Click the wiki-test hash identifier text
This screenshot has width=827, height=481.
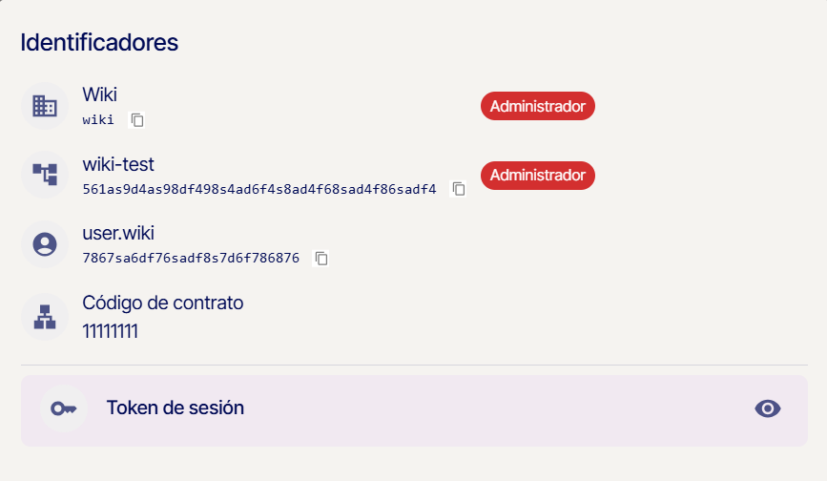[x=259, y=189]
